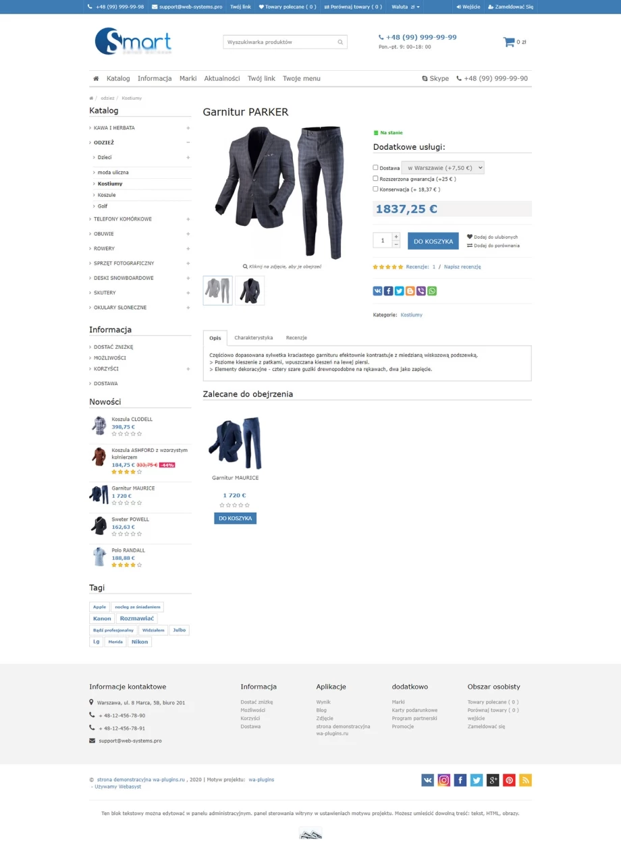Viewport: 621px width, 850px height.
Task: Click the home icon in navigation bar
Action: click(x=96, y=78)
